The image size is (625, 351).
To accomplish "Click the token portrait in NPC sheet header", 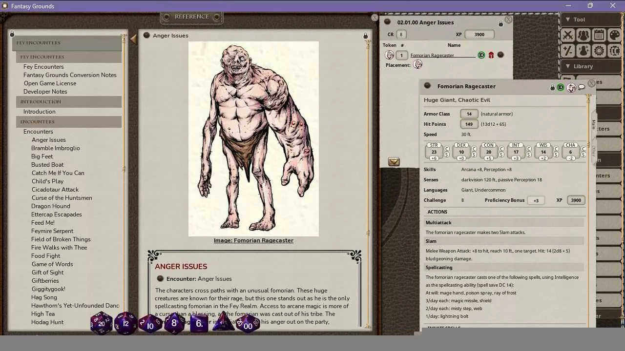I will 571,88.
